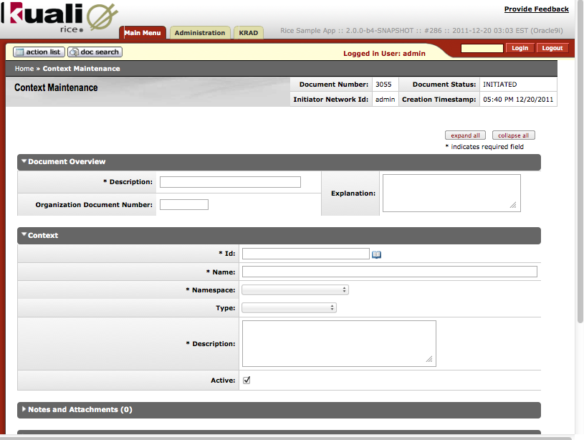Collapse the Context section
Image resolution: width=584 pixels, height=440 pixels.
(42, 236)
